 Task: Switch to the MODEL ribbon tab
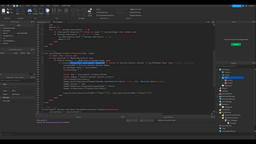pyautogui.click(x=35, y=6)
